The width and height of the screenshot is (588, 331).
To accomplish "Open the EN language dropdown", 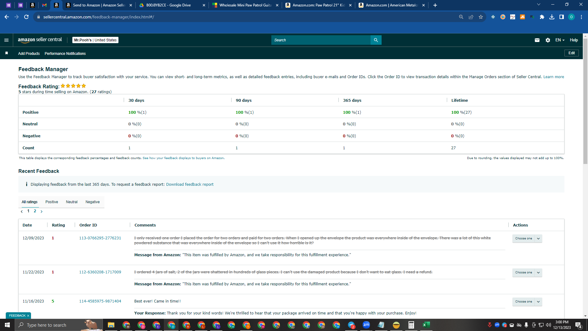I will [560, 40].
